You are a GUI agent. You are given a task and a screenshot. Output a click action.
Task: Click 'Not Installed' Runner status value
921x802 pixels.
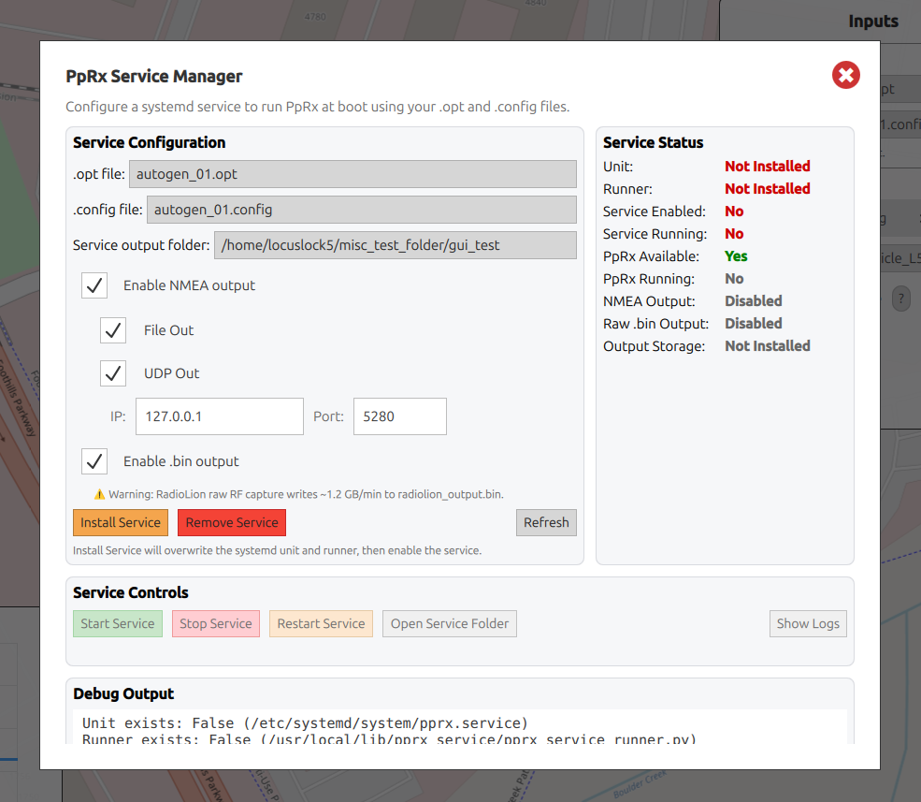[x=767, y=189]
